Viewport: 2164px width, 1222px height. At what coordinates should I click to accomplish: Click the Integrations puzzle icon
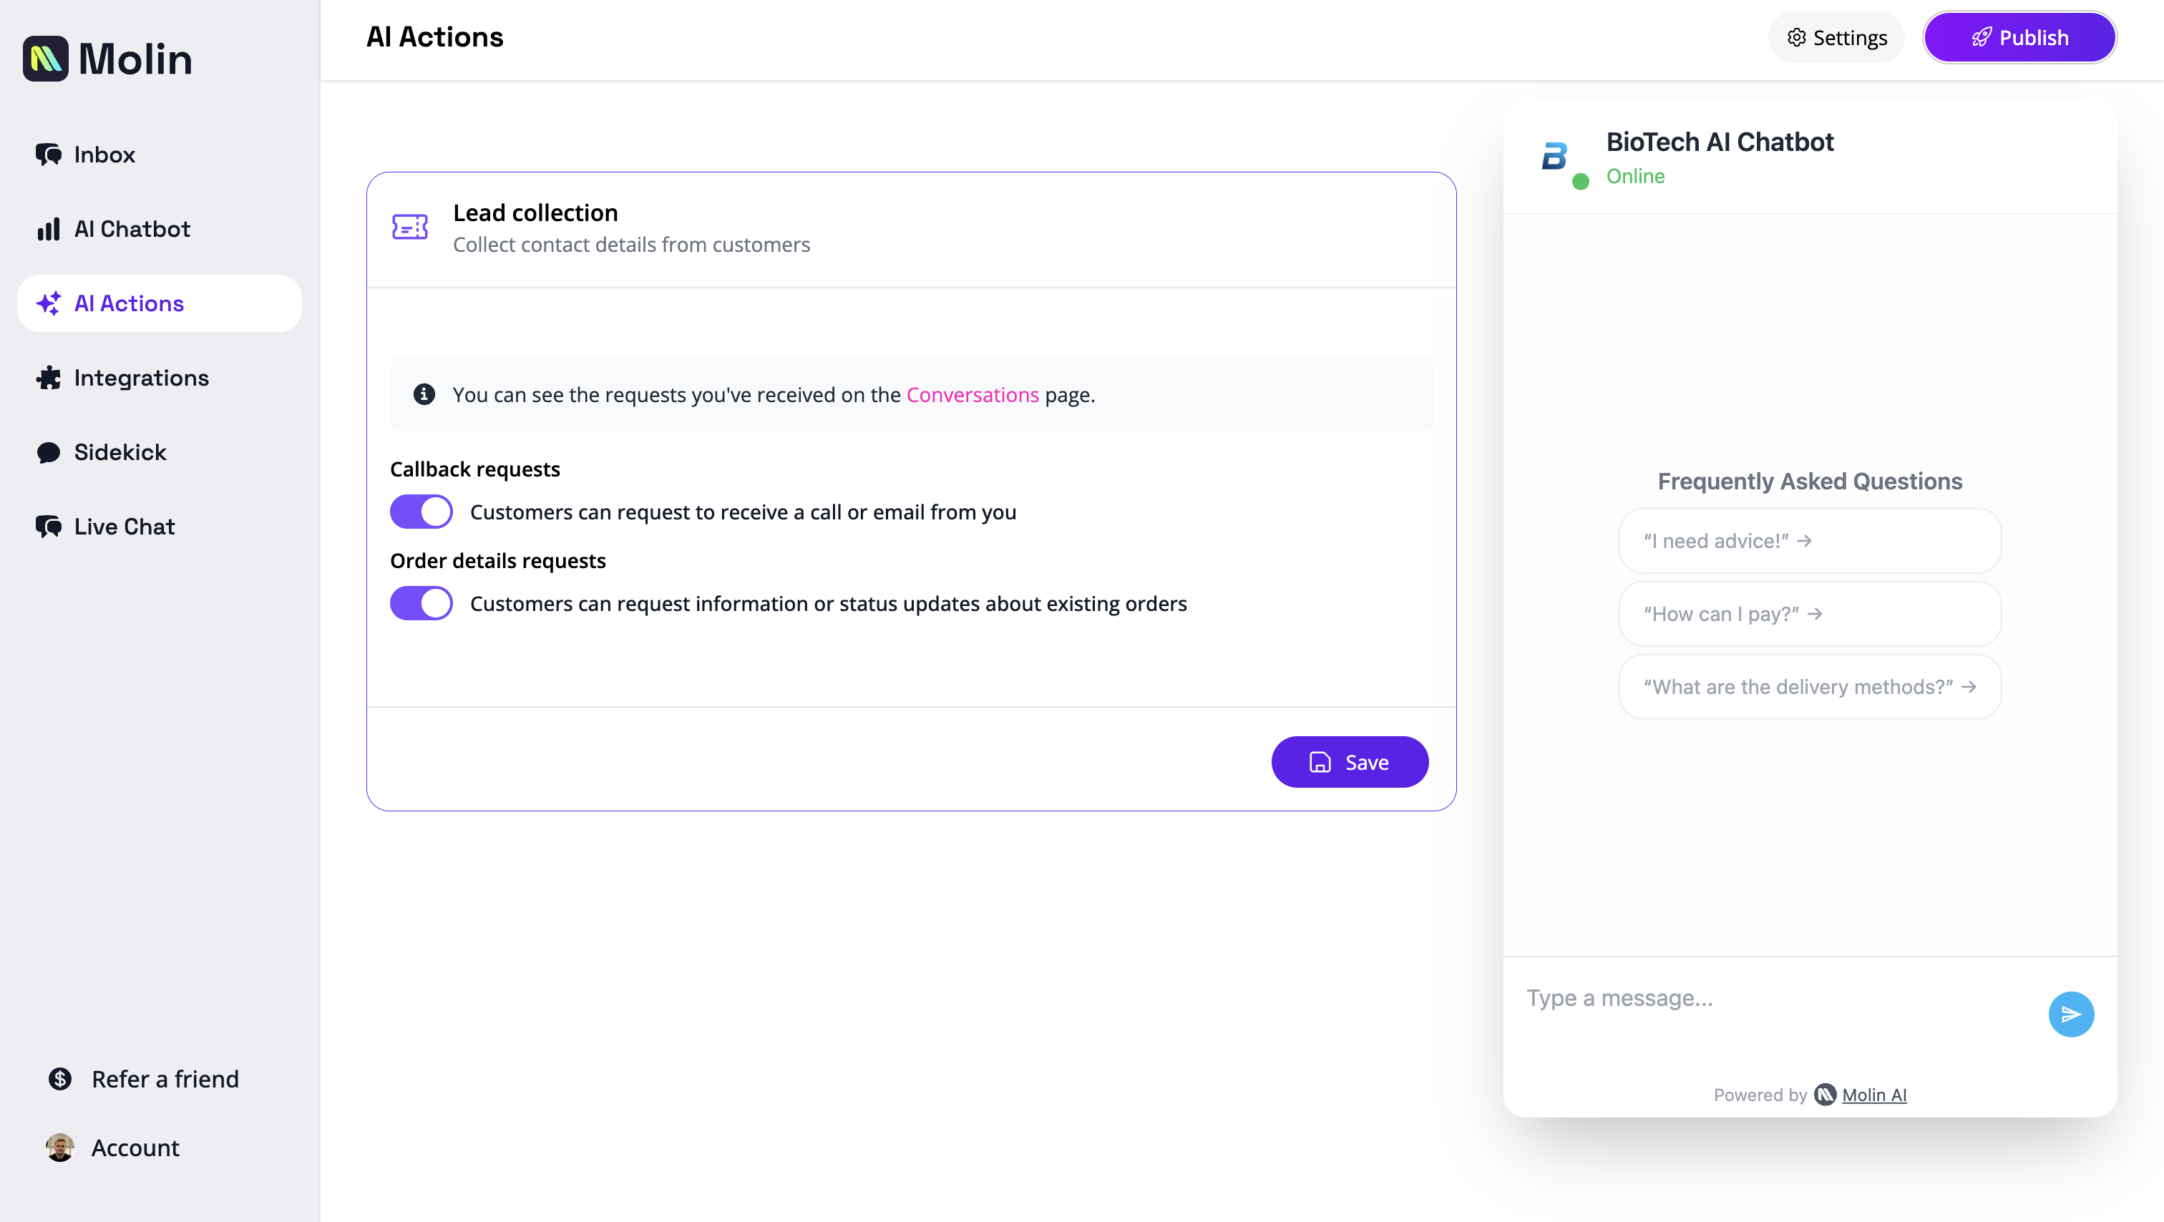(49, 377)
